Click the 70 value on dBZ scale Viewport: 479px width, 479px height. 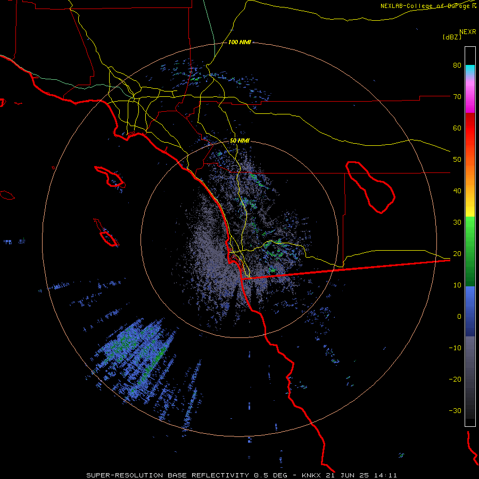457,97
